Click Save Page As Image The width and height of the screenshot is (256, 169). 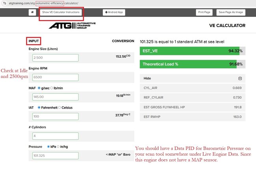click(x=231, y=12)
